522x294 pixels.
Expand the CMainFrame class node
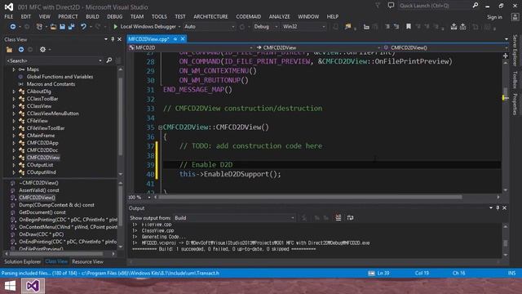[x=14, y=136]
